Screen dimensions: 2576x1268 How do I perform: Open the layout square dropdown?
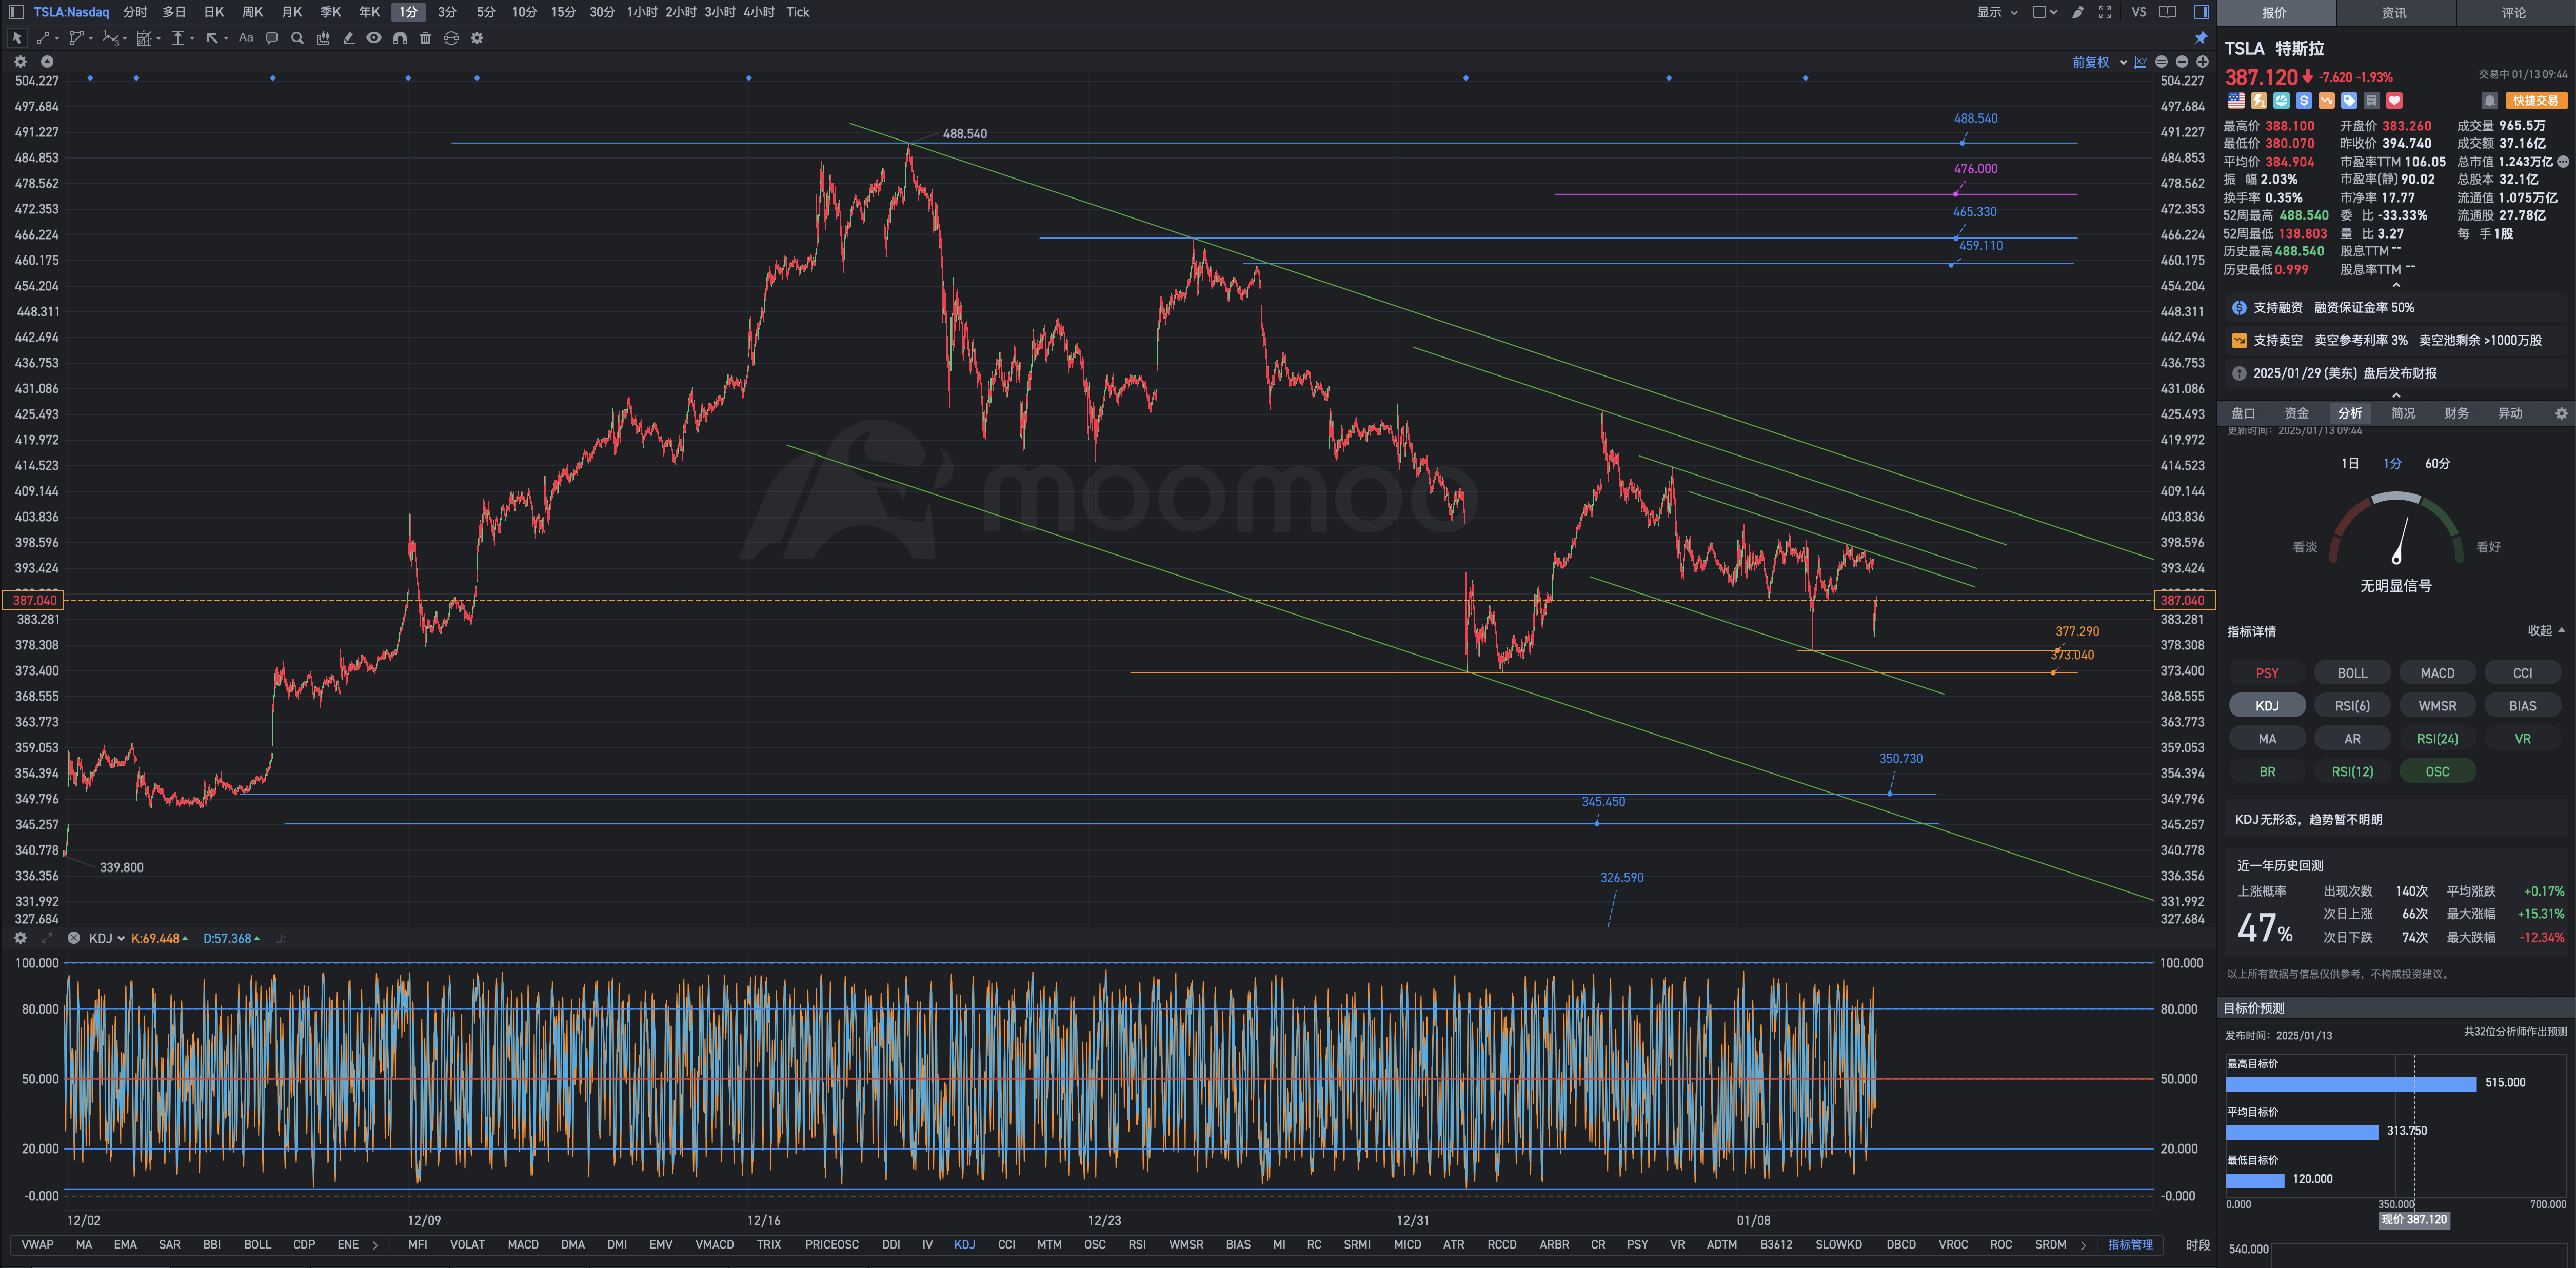tap(2045, 12)
